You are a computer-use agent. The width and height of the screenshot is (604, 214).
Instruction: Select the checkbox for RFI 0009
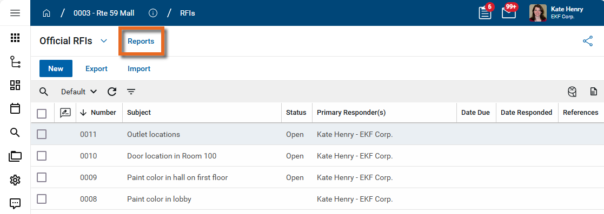pyautogui.click(x=42, y=177)
